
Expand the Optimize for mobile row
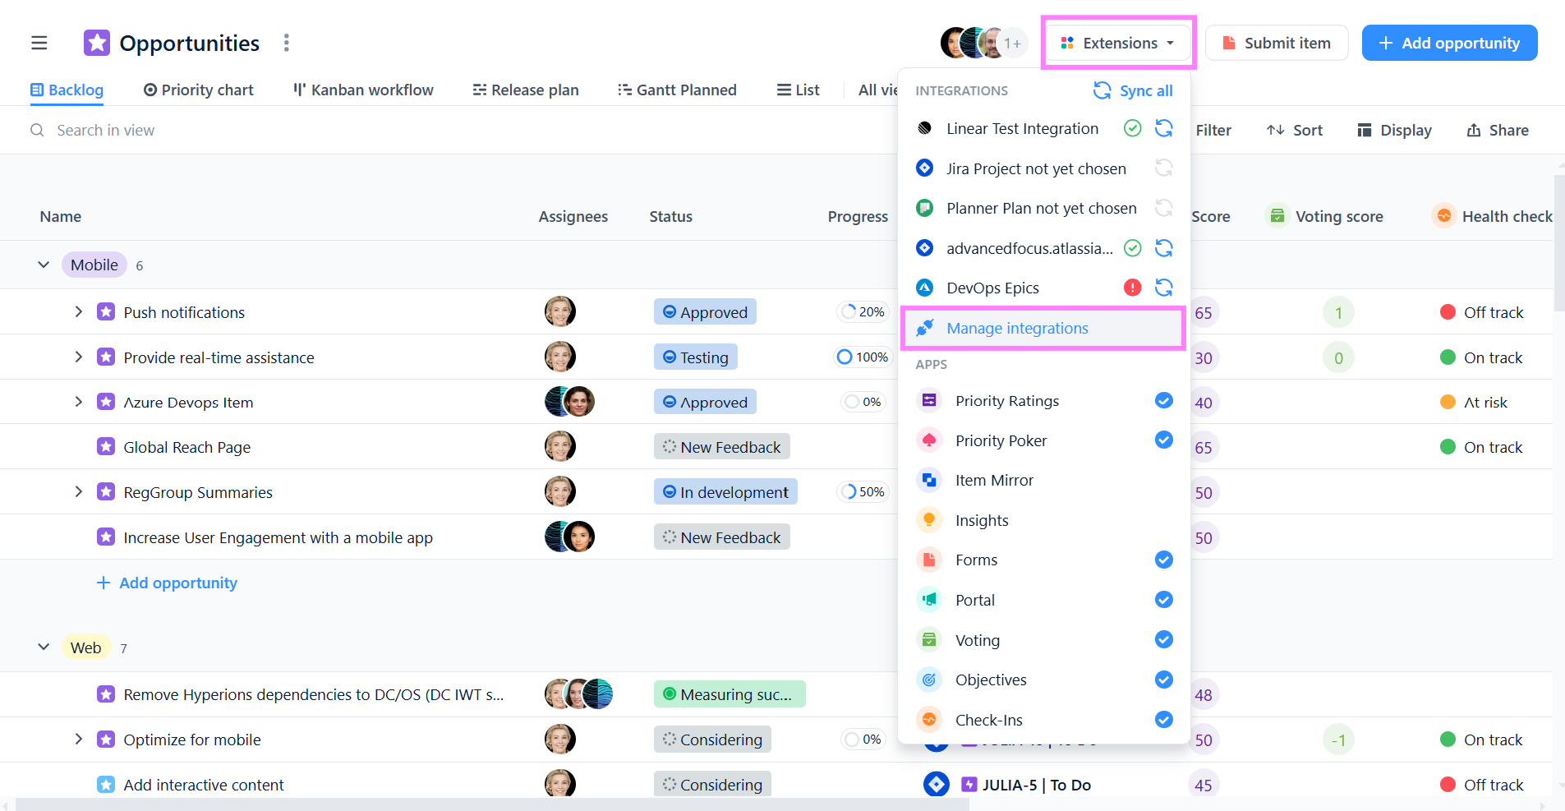(78, 740)
